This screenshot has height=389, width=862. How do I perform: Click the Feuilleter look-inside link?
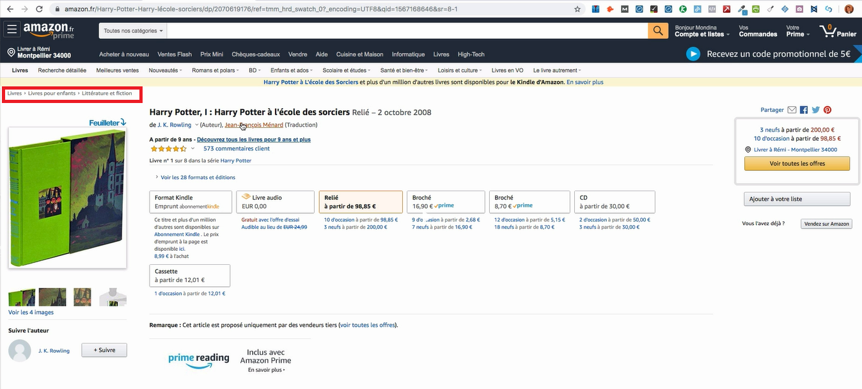pyautogui.click(x=107, y=122)
